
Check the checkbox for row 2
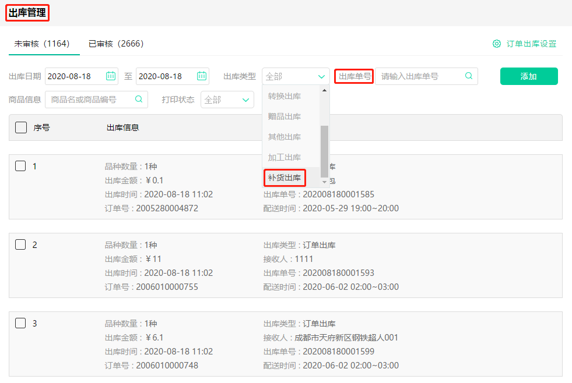click(20, 244)
